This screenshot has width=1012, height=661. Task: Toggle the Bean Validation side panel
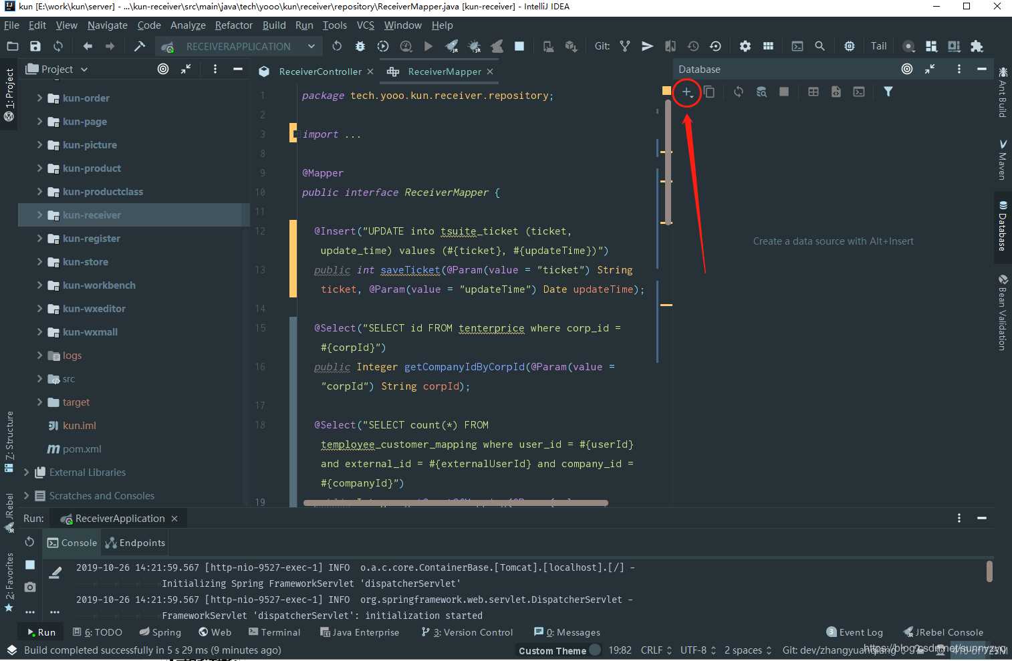(1003, 312)
